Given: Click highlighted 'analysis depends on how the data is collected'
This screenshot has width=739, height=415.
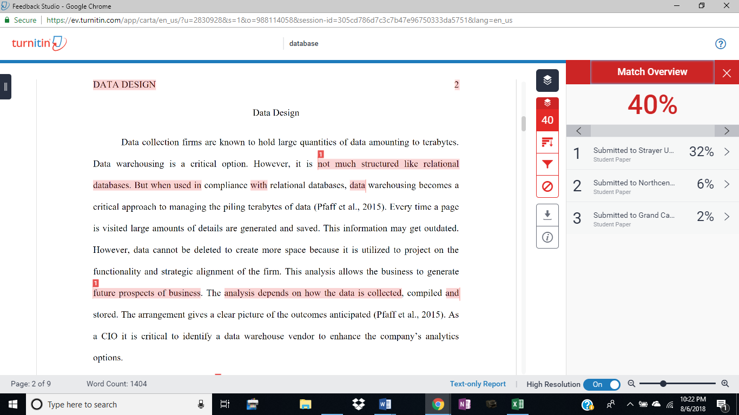Looking at the screenshot, I should pyautogui.click(x=313, y=293).
